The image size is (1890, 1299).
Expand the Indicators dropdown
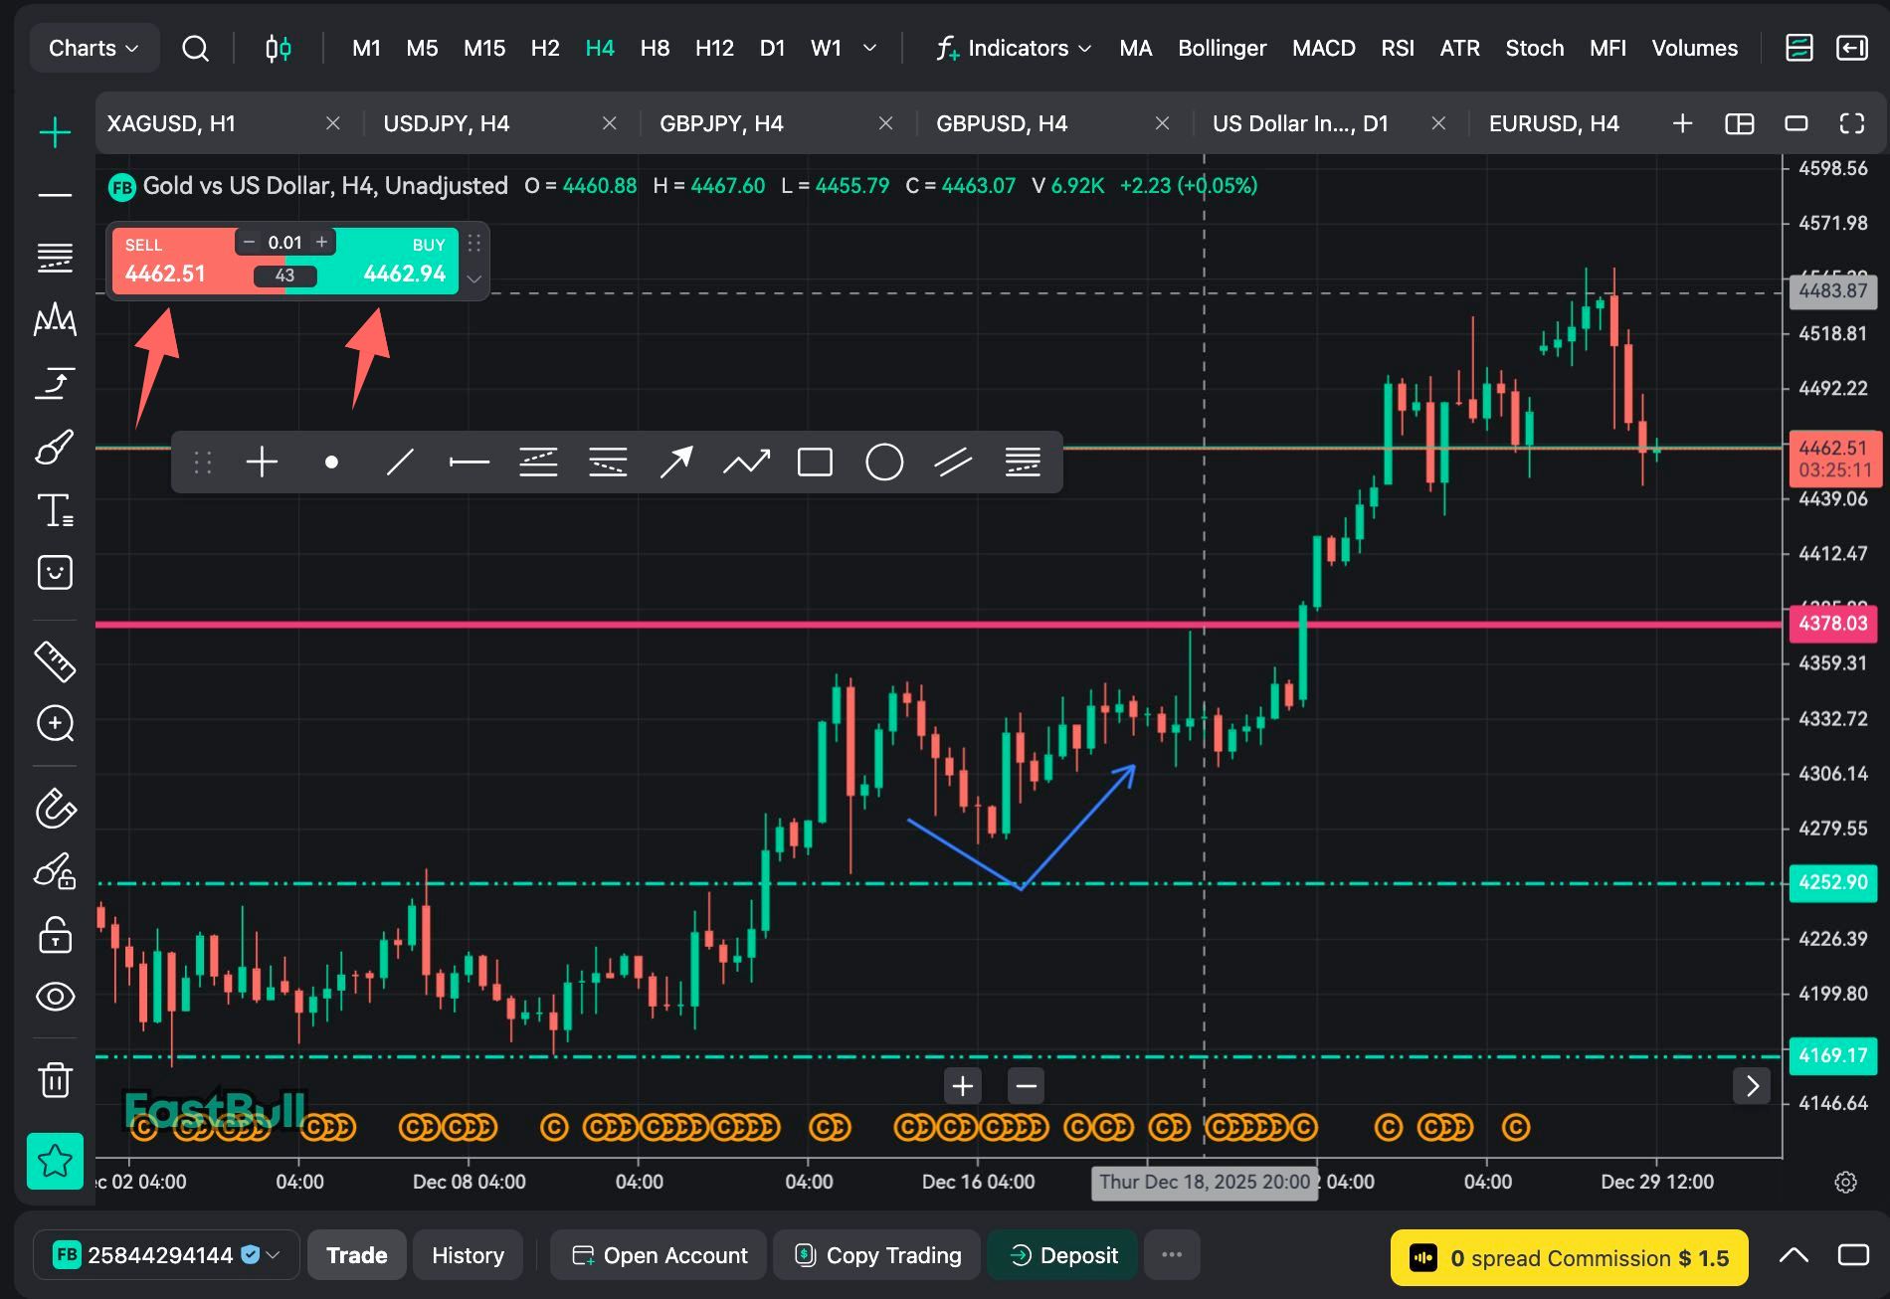point(1015,48)
